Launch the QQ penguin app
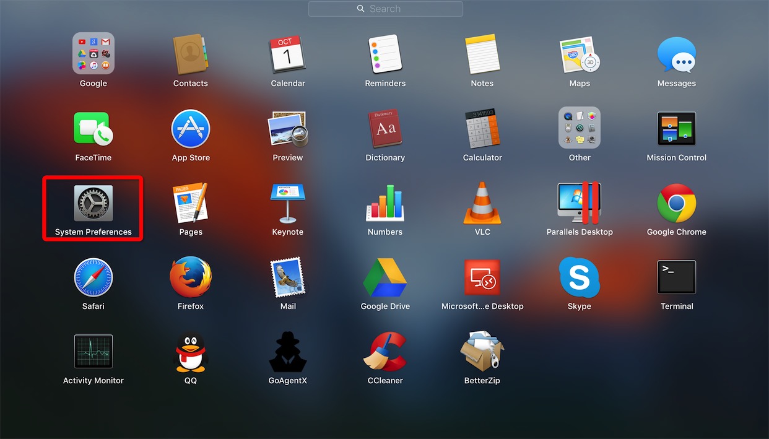Viewport: 769px width, 439px height. coord(191,351)
